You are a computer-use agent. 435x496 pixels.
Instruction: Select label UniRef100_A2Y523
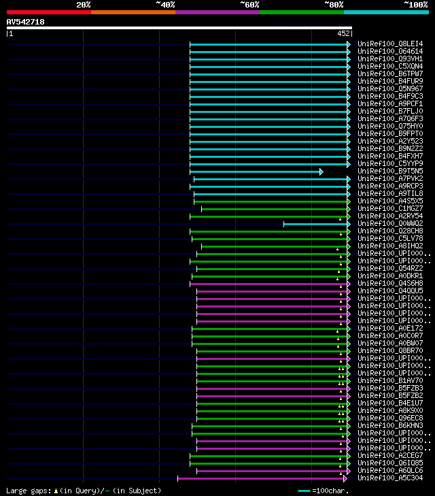pos(390,141)
